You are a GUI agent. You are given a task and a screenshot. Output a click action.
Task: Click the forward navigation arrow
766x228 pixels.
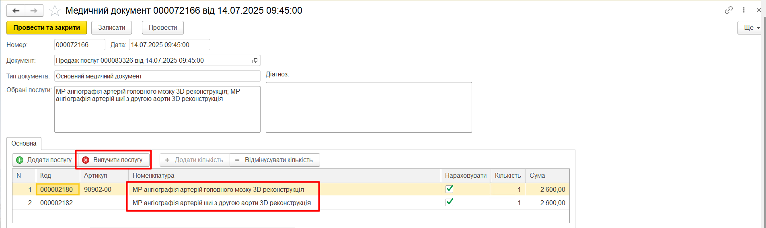coord(34,10)
